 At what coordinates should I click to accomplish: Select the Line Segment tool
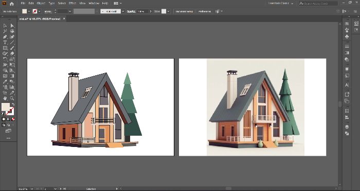coord(12,43)
